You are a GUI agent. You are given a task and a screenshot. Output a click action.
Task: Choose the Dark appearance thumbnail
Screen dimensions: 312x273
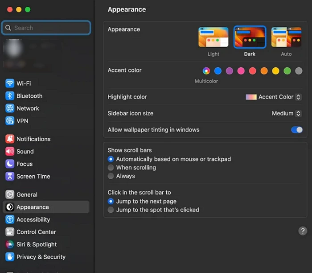(250, 37)
